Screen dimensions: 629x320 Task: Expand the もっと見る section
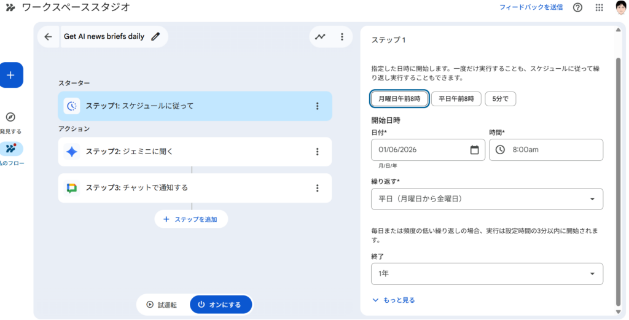[394, 300]
